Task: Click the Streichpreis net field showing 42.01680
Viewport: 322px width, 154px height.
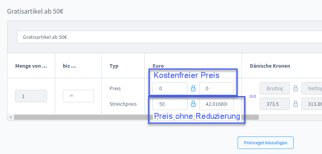Action: tap(216, 104)
